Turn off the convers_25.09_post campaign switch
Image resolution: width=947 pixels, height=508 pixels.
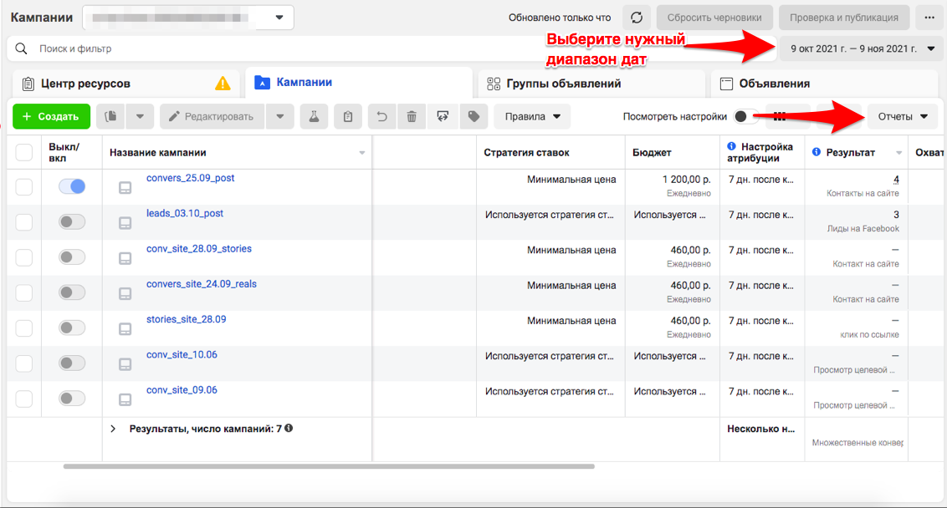[72, 186]
